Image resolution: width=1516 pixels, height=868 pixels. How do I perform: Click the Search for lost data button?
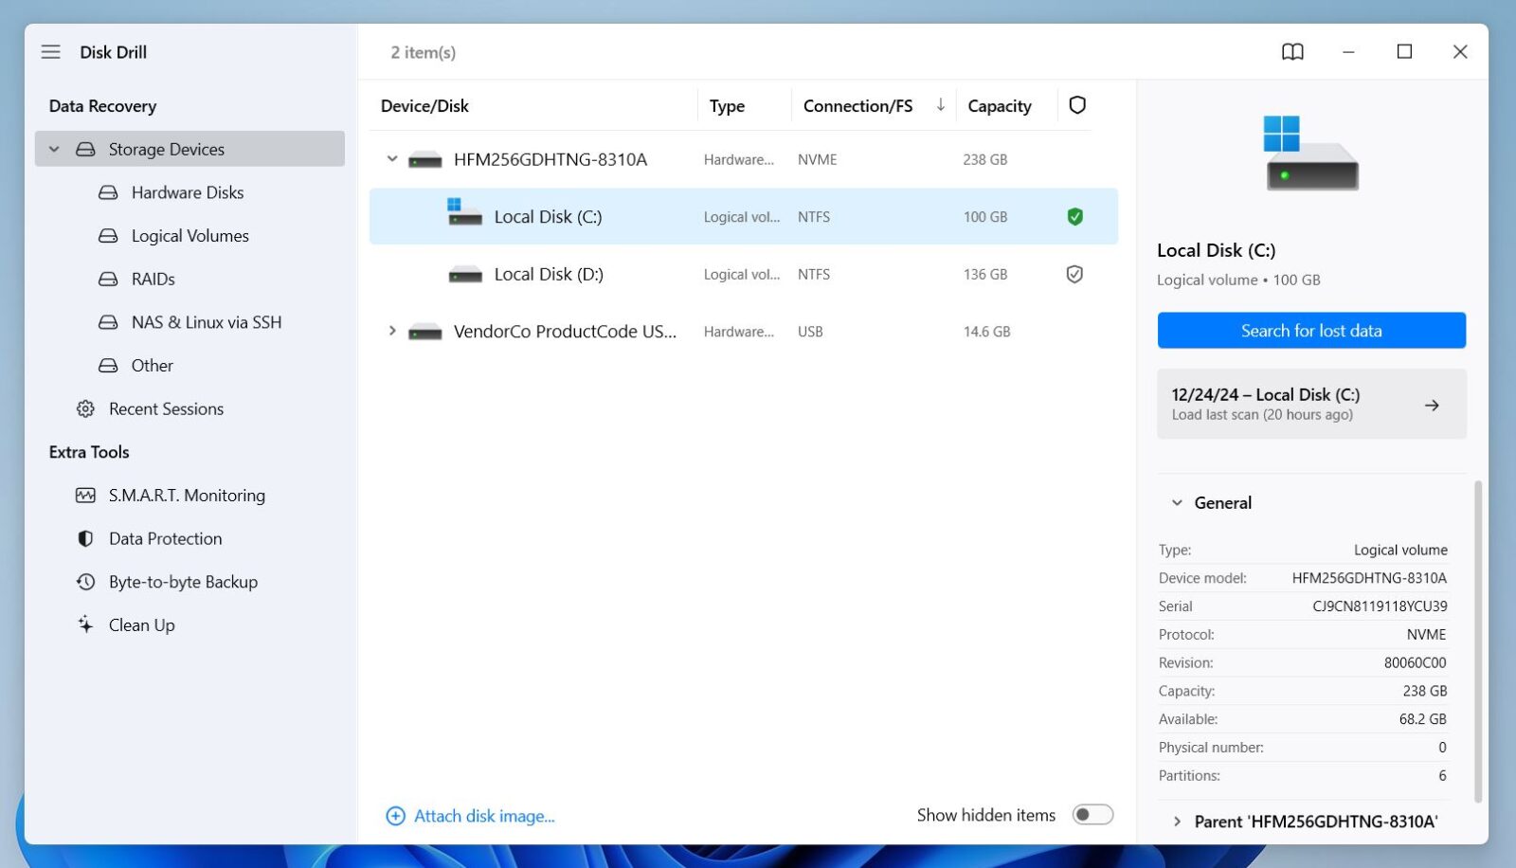point(1310,330)
